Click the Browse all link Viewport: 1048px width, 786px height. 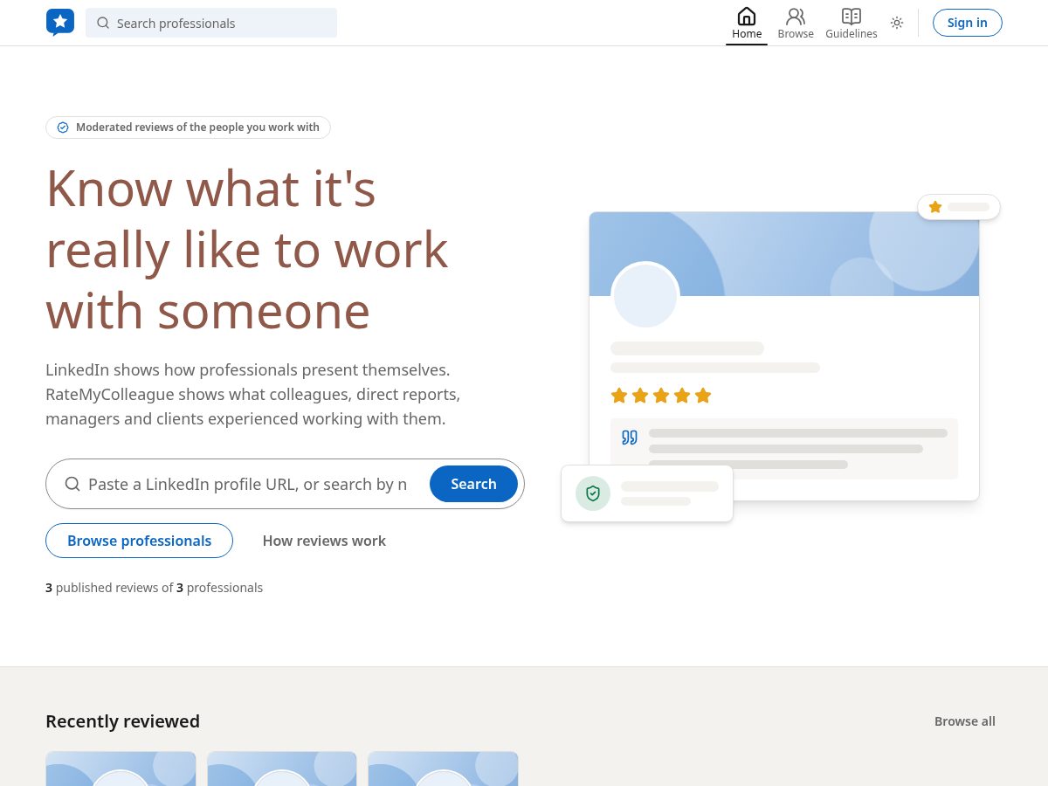click(x=965, y=721)
